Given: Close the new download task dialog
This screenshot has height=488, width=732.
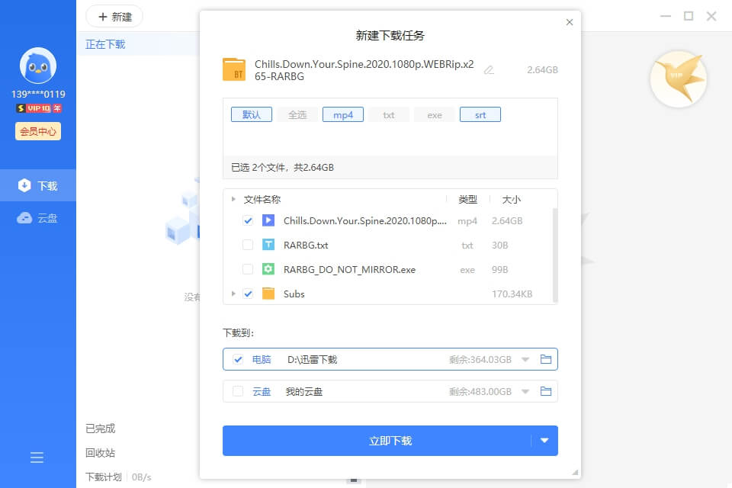Looking at the screenshot, I should pyautogui.click(x=569, y=22).
